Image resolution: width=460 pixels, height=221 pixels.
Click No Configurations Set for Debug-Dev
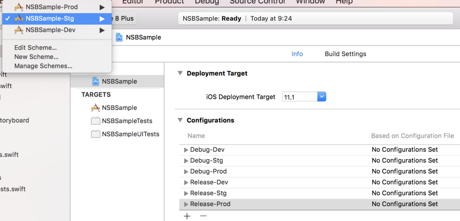[x=405, y=150]
